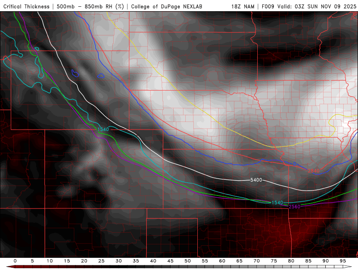Click the cyan 1540 label on upper-left contour
The height and width of the screenshot is (269, 358).
[x=103, y=130]
